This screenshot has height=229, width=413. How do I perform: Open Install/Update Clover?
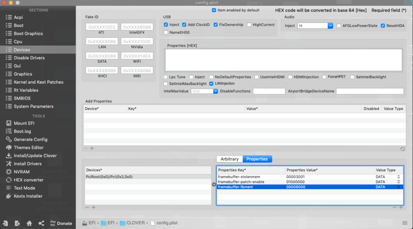(35, 156)
